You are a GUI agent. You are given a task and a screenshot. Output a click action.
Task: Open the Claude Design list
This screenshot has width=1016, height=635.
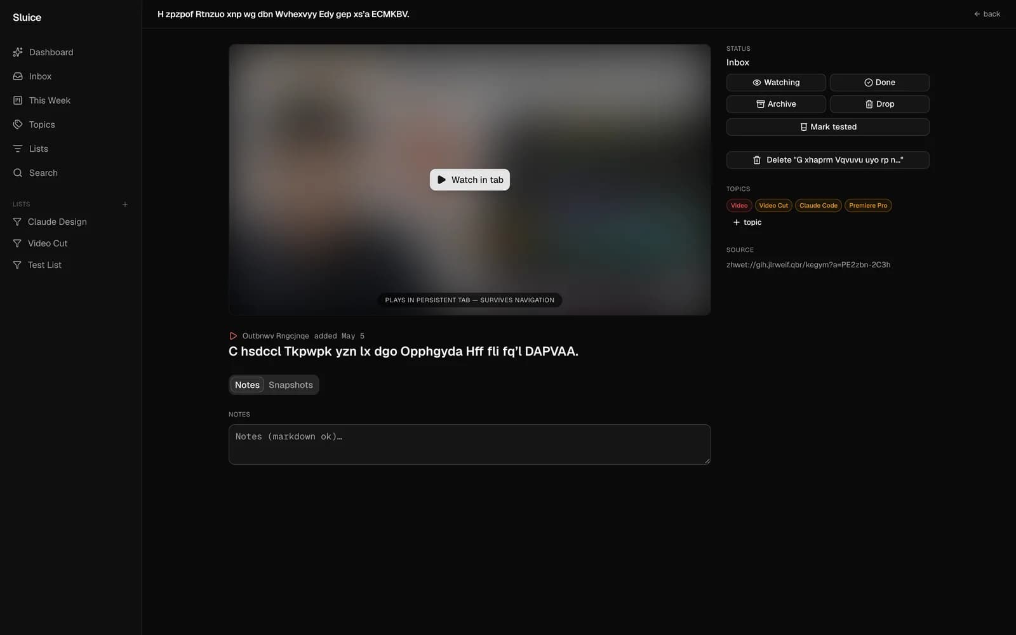(x=50, y=222)
